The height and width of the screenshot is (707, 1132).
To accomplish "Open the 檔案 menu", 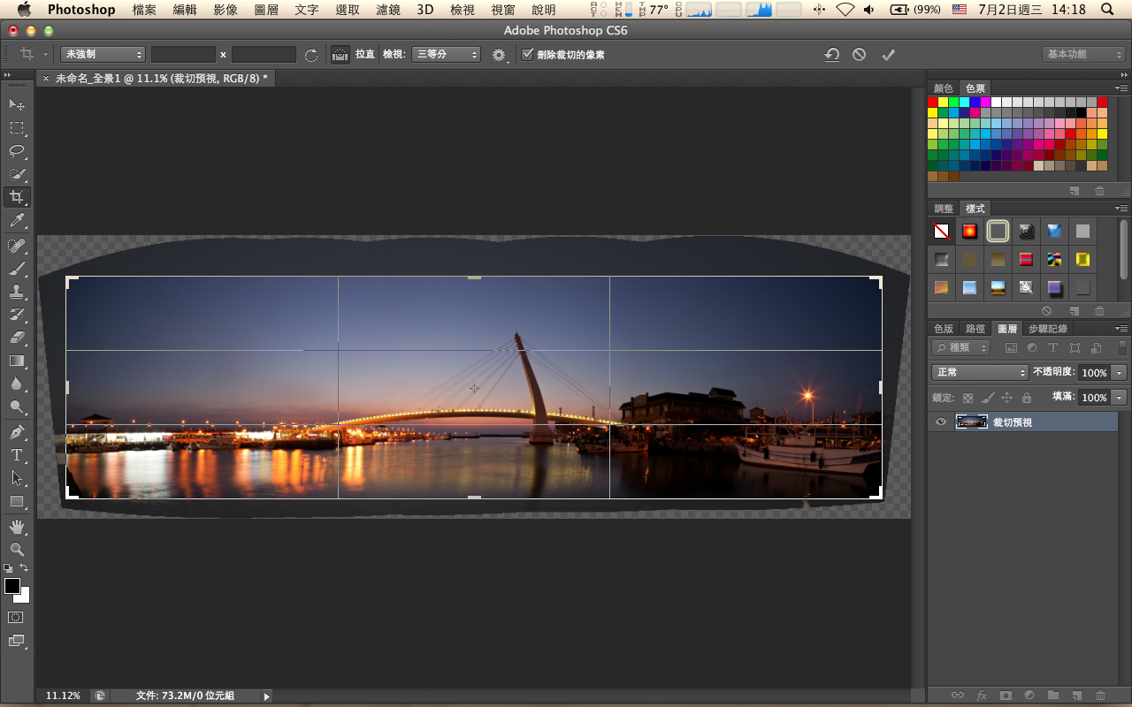I will click(144, 10).
